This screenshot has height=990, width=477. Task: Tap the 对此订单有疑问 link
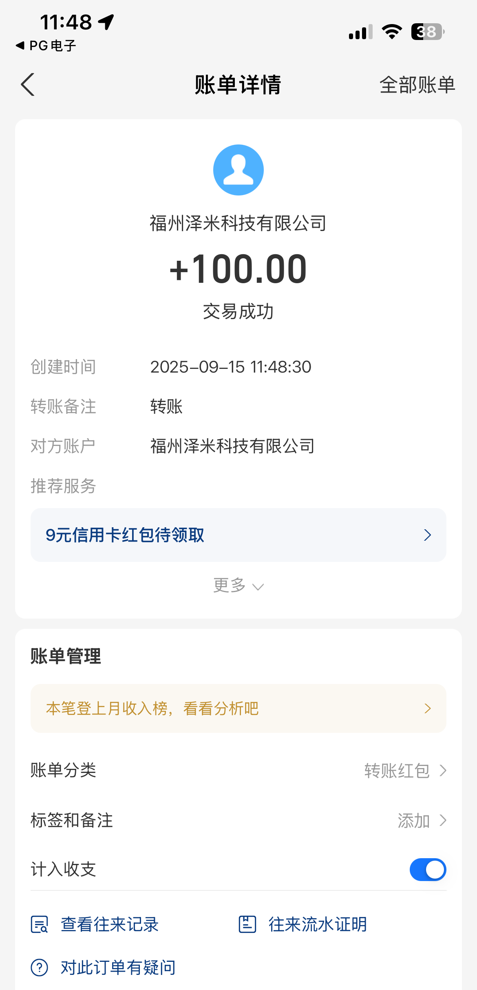(118, 968)
